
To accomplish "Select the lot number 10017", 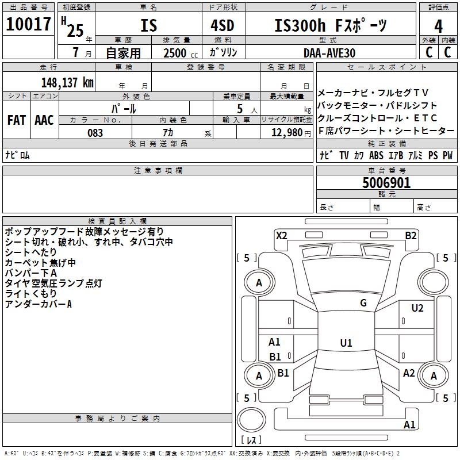I will coord(28,25).
